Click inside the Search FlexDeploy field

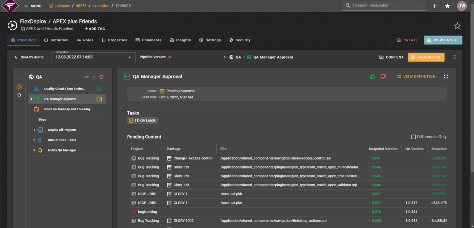pos(384,6)
